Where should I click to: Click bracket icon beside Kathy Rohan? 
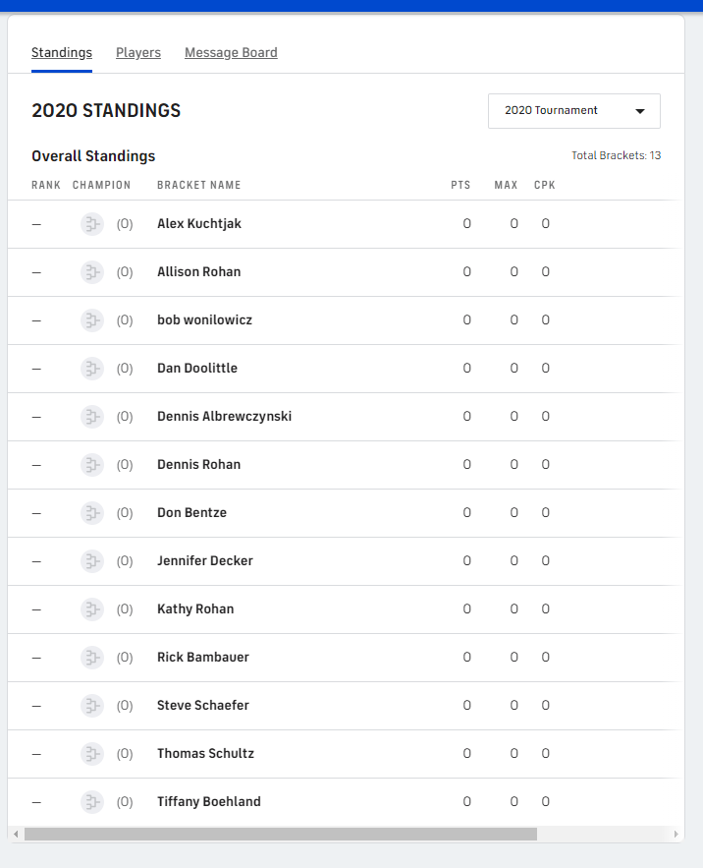91,609
